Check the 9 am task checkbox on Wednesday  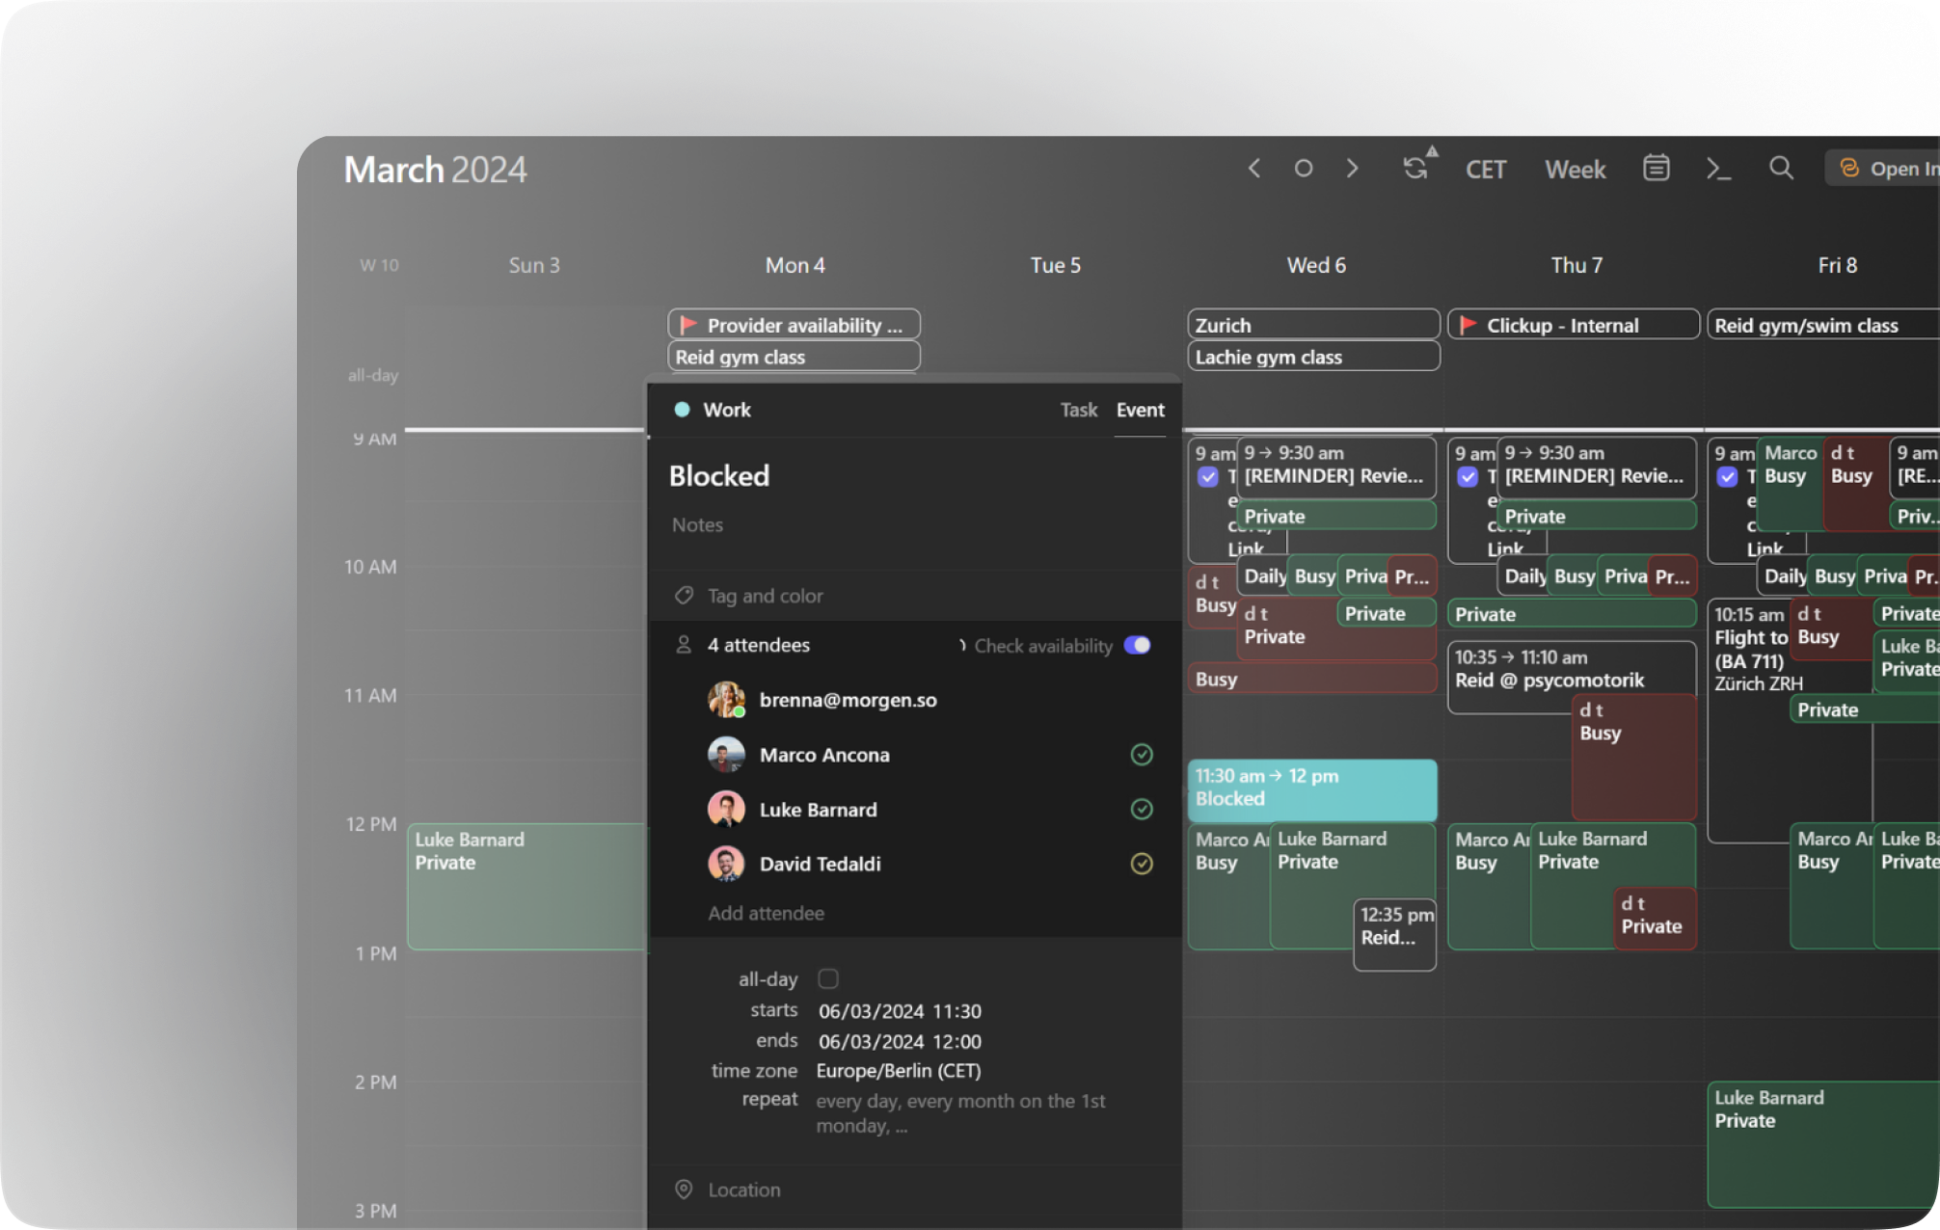(x=1207, y=476)
